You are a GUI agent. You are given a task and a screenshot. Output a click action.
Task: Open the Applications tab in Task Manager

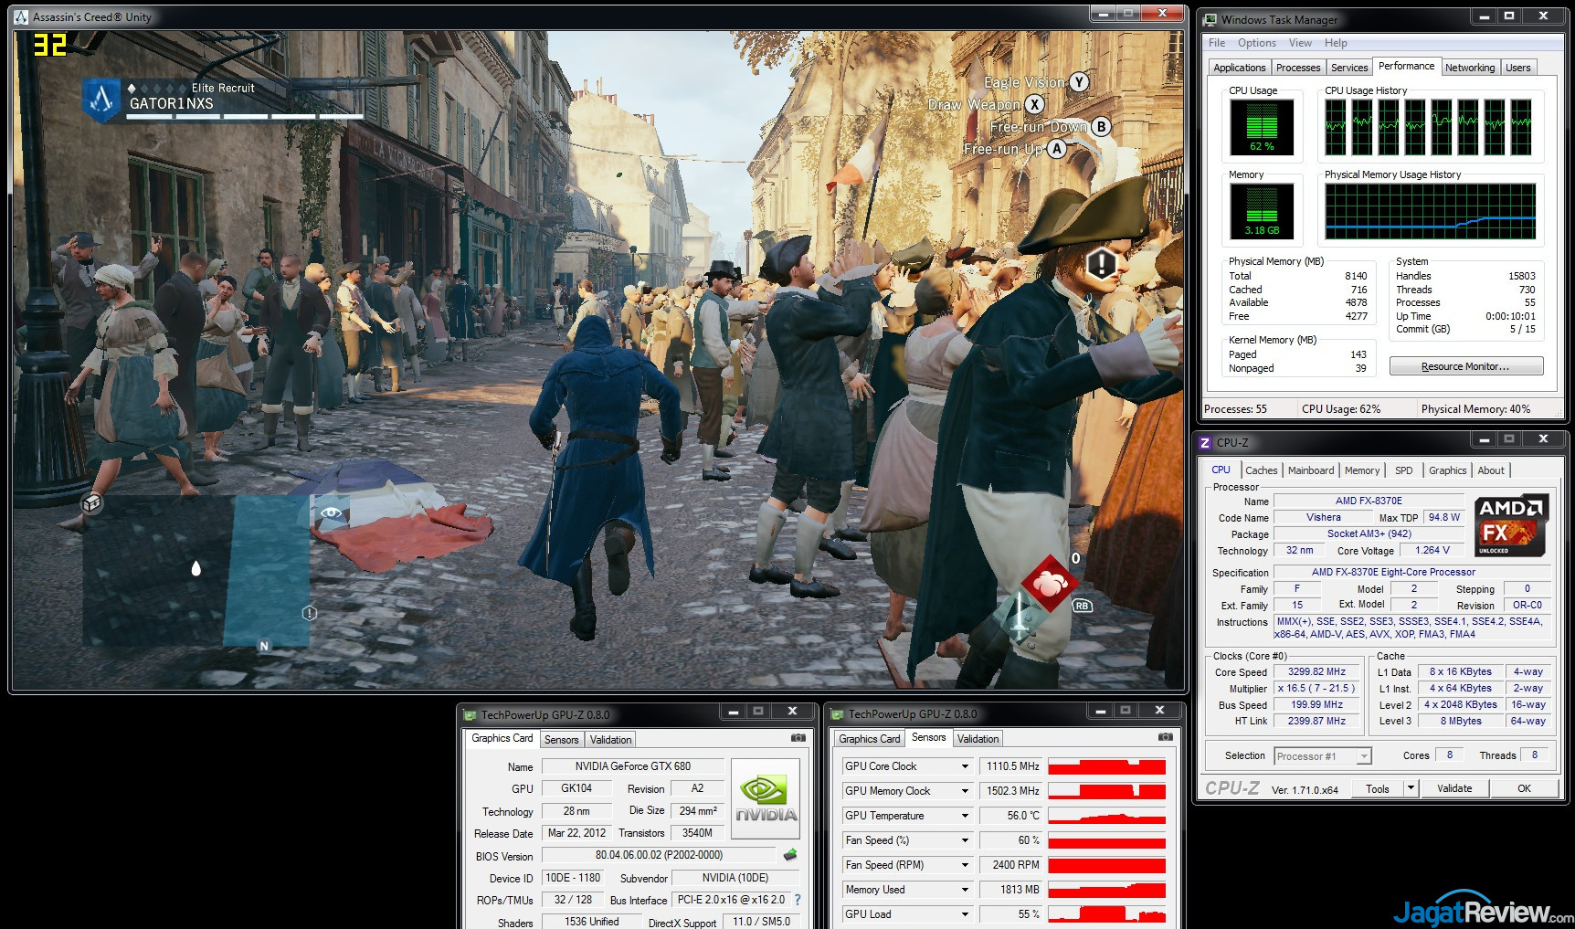click(1240, 68)
